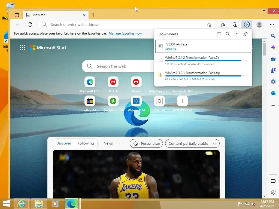Open Walmart shortcut tile

[x=136, y=101]
